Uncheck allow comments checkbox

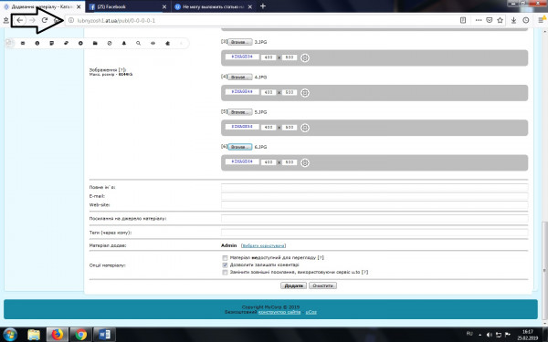pyautogui.click(x=225, y=265)
